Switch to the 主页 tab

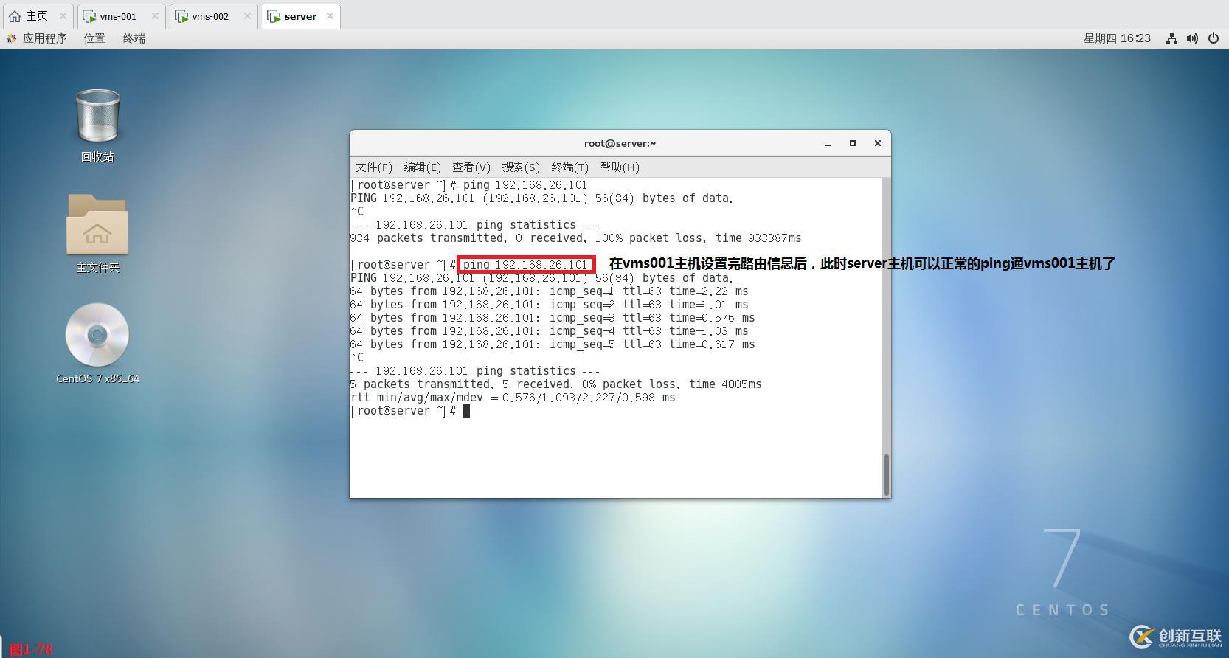(38, 16)
